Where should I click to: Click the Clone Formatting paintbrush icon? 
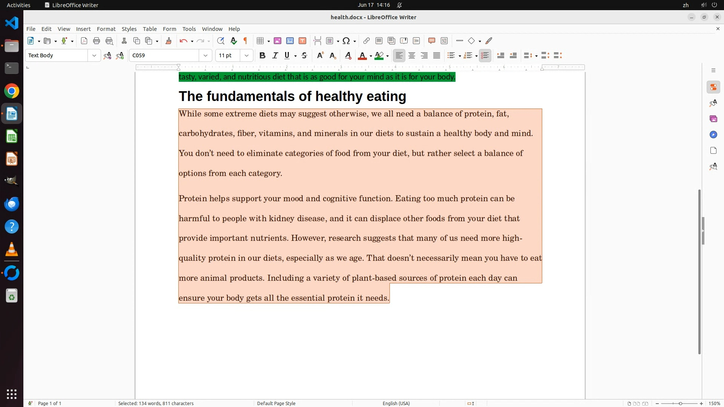[x=169, y=41]
